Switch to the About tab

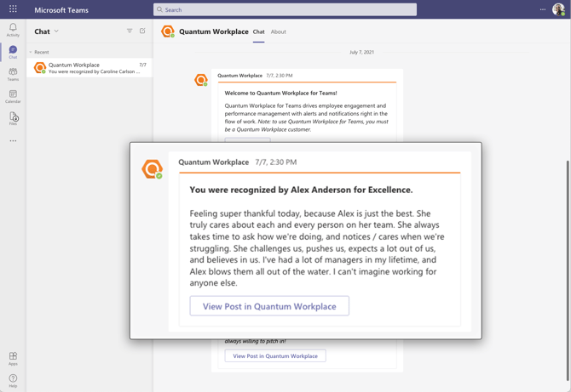pyautogui.click(x=278, y=31)
